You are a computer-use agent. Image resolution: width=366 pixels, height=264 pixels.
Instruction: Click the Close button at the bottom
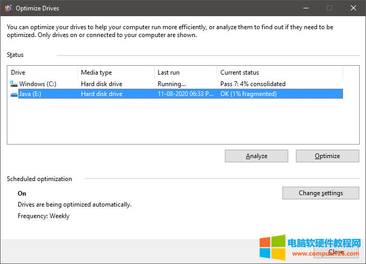point(336,252)
